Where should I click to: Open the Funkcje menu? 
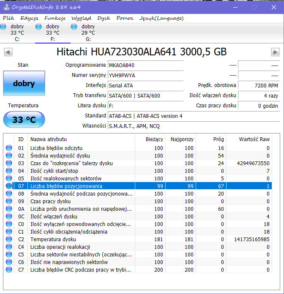pyautogui.click(x=55, y=18)
